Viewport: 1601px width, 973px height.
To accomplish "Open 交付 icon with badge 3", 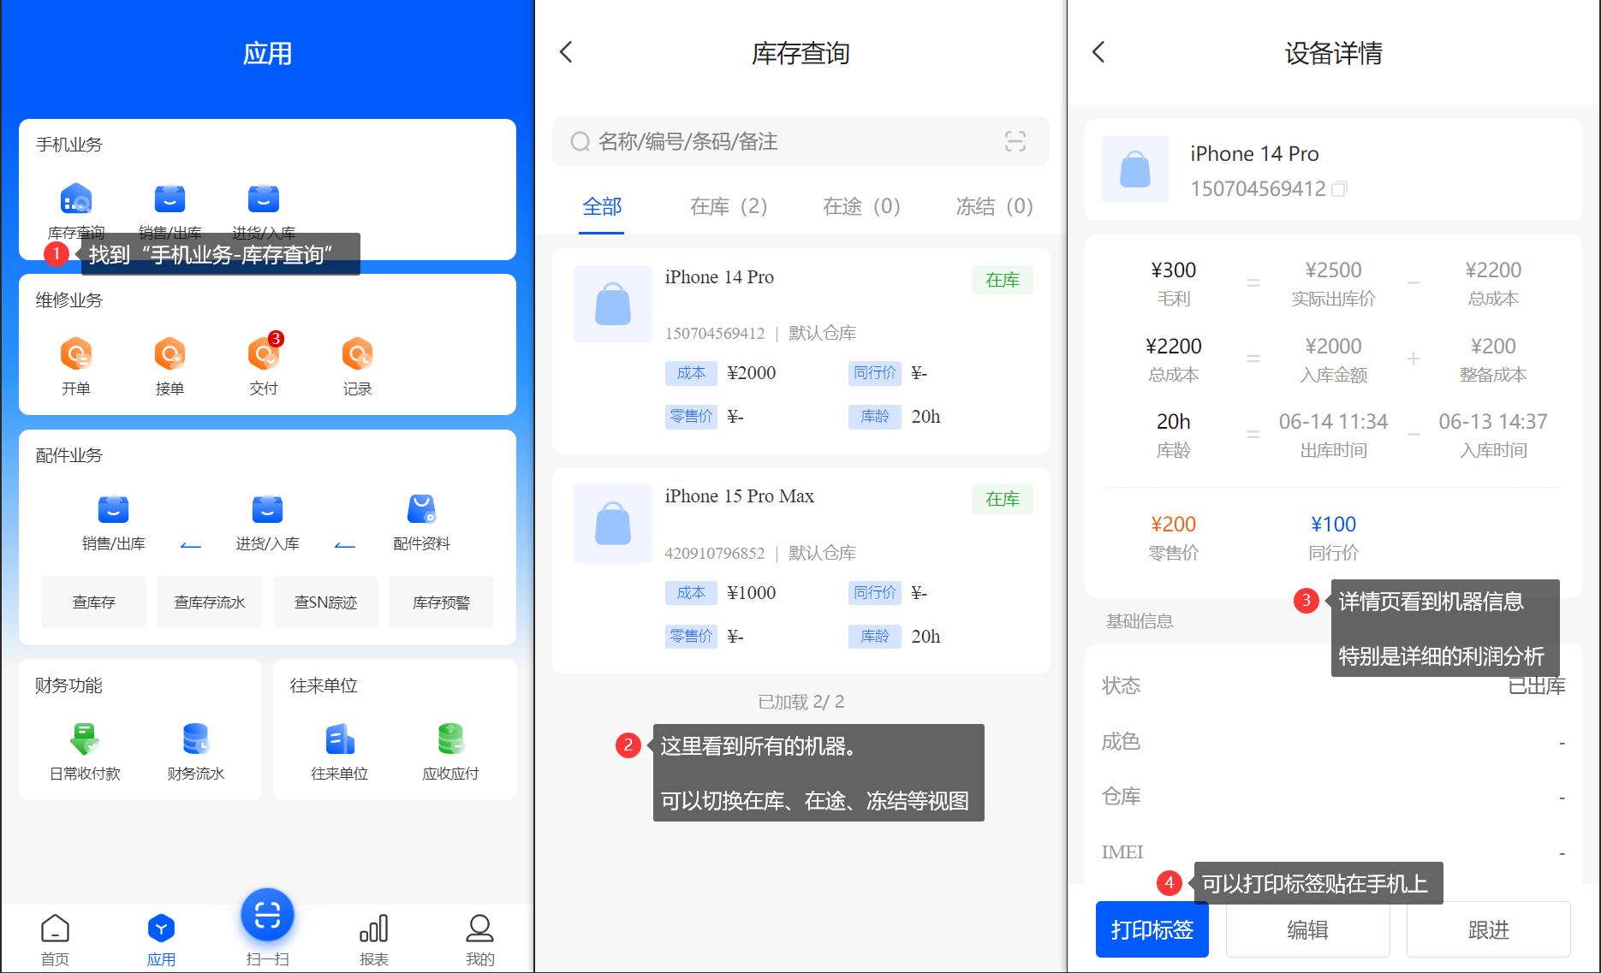I will click(264, 353).
